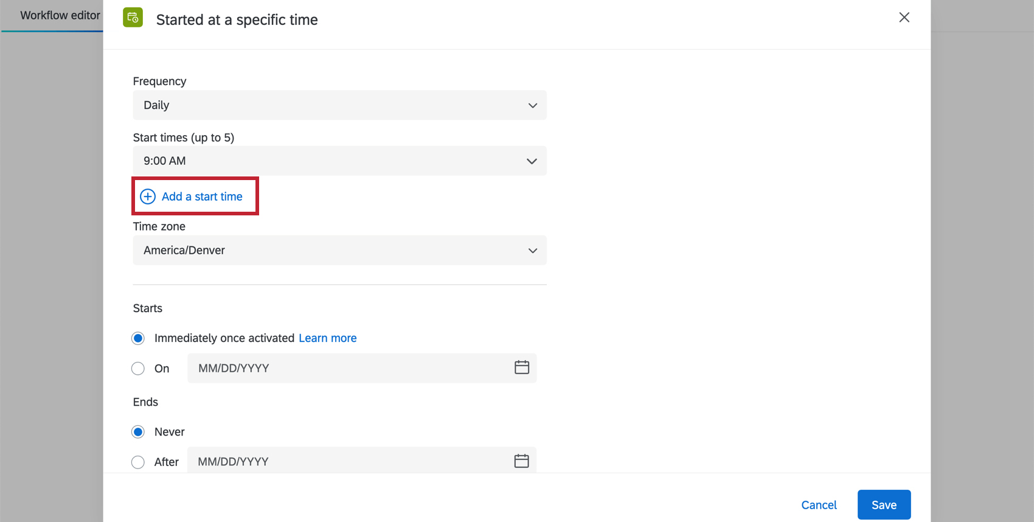This screenshot has height=522, width=1034.
Task: Select the Never option under Ends
Action: pyautogui.click(x=137, y=431)
